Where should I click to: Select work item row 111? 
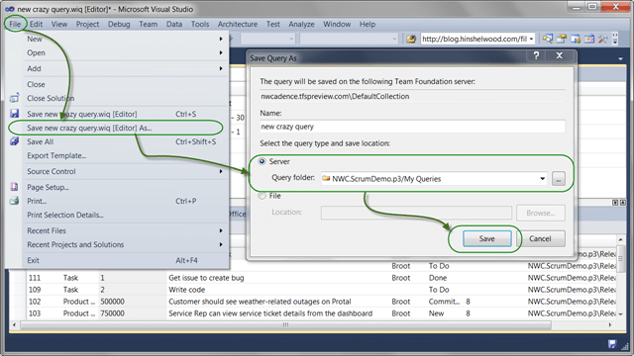313,278
